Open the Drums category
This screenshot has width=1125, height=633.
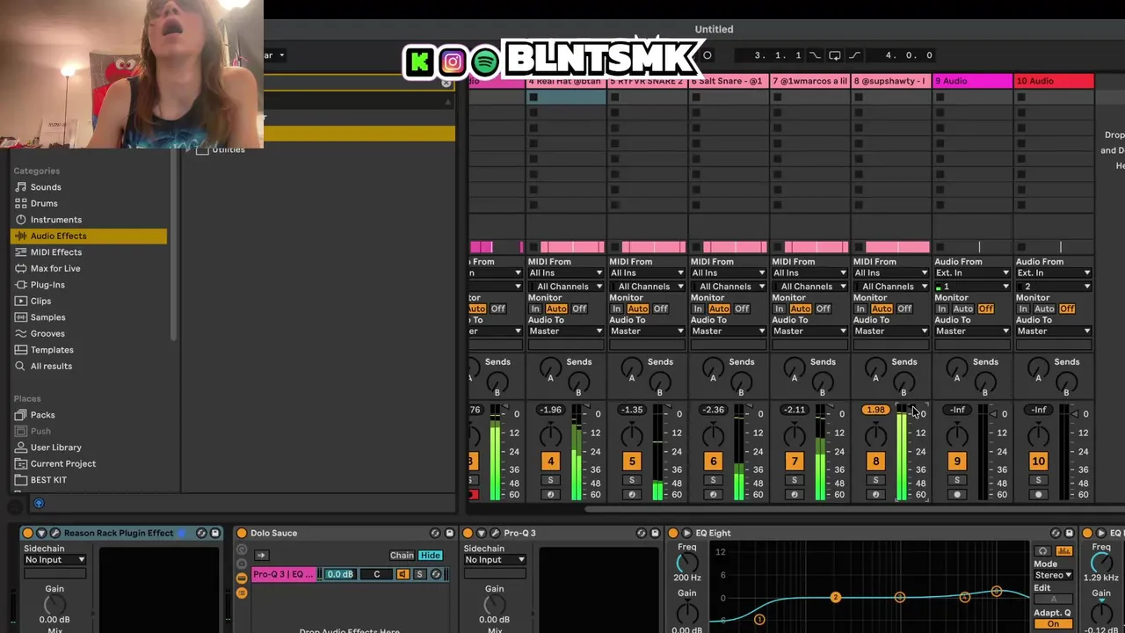(x=44, y=203)
